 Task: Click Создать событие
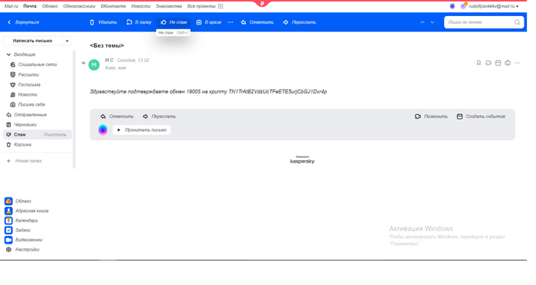tap(481, 116)
